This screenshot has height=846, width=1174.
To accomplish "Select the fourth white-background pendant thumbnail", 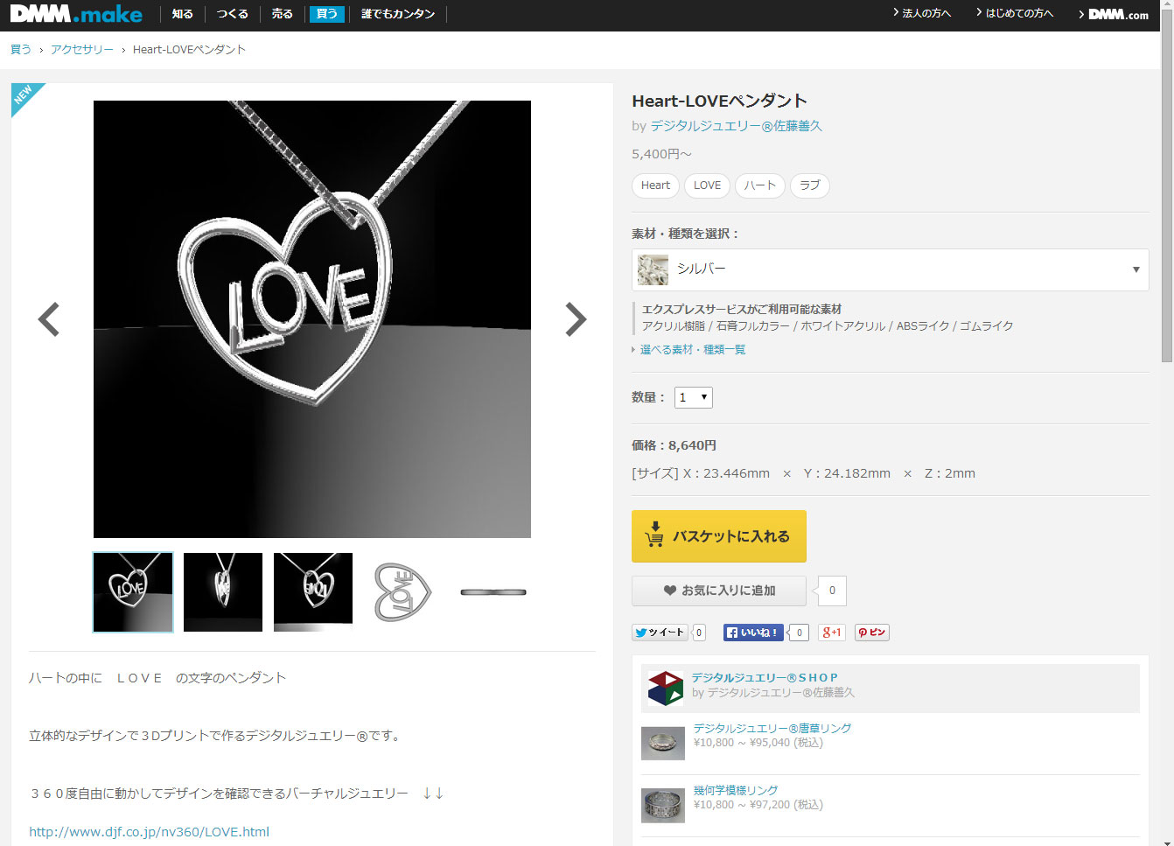I will 403,592.
